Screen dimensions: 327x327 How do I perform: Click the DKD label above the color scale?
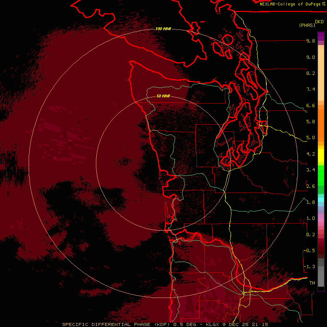[319, 22]
